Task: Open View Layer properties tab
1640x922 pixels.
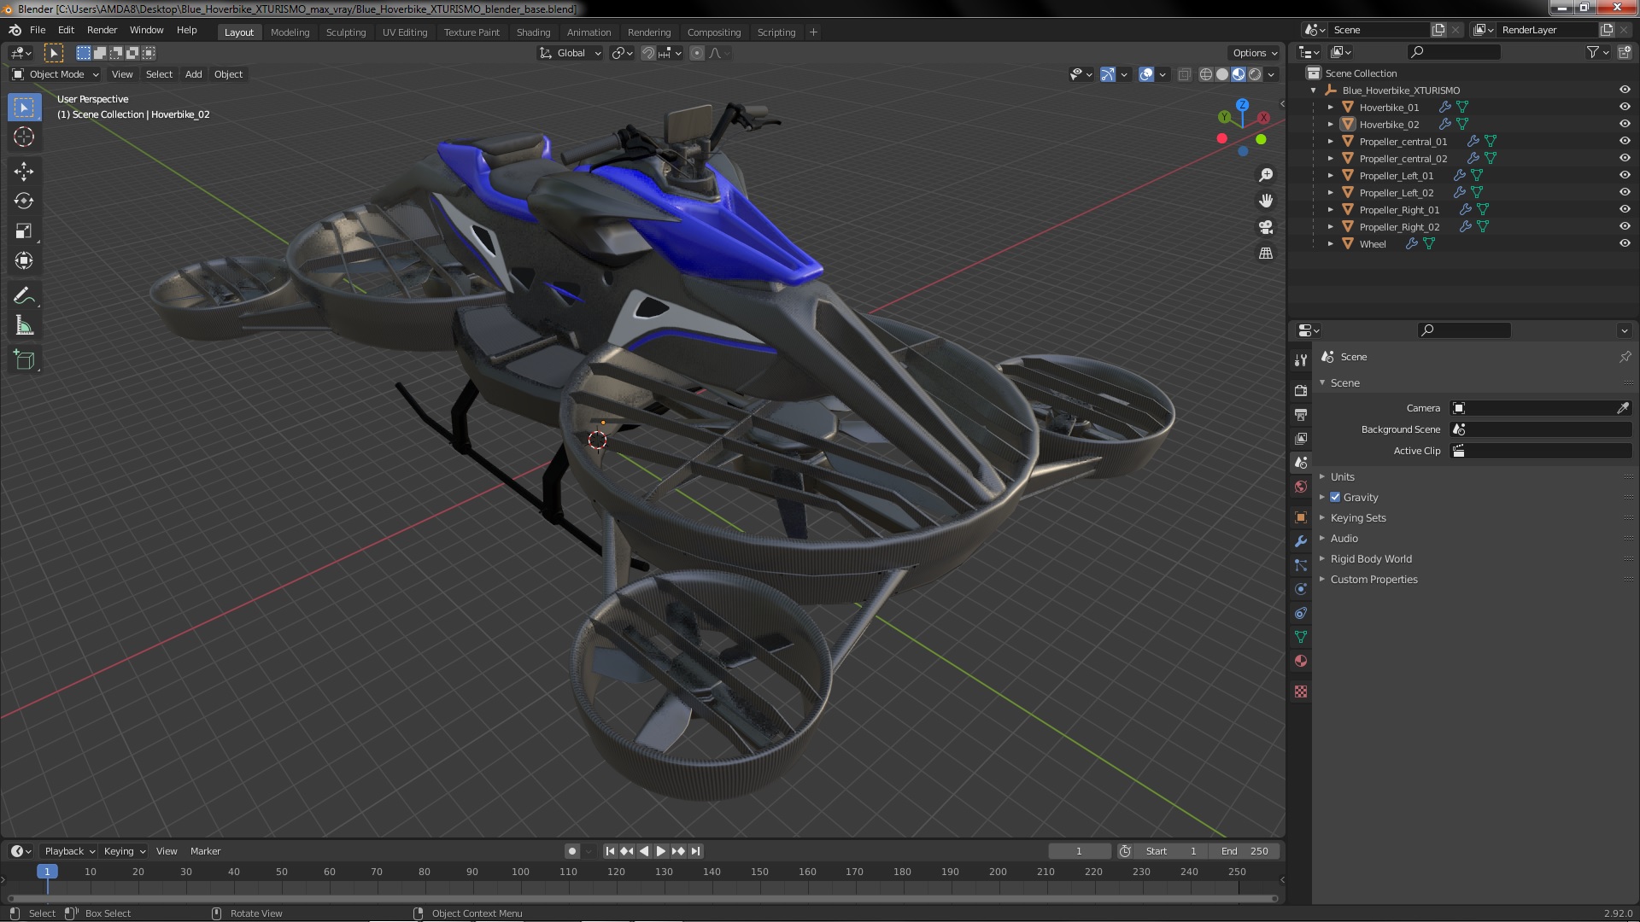Action: click(x=1301, y=438)
